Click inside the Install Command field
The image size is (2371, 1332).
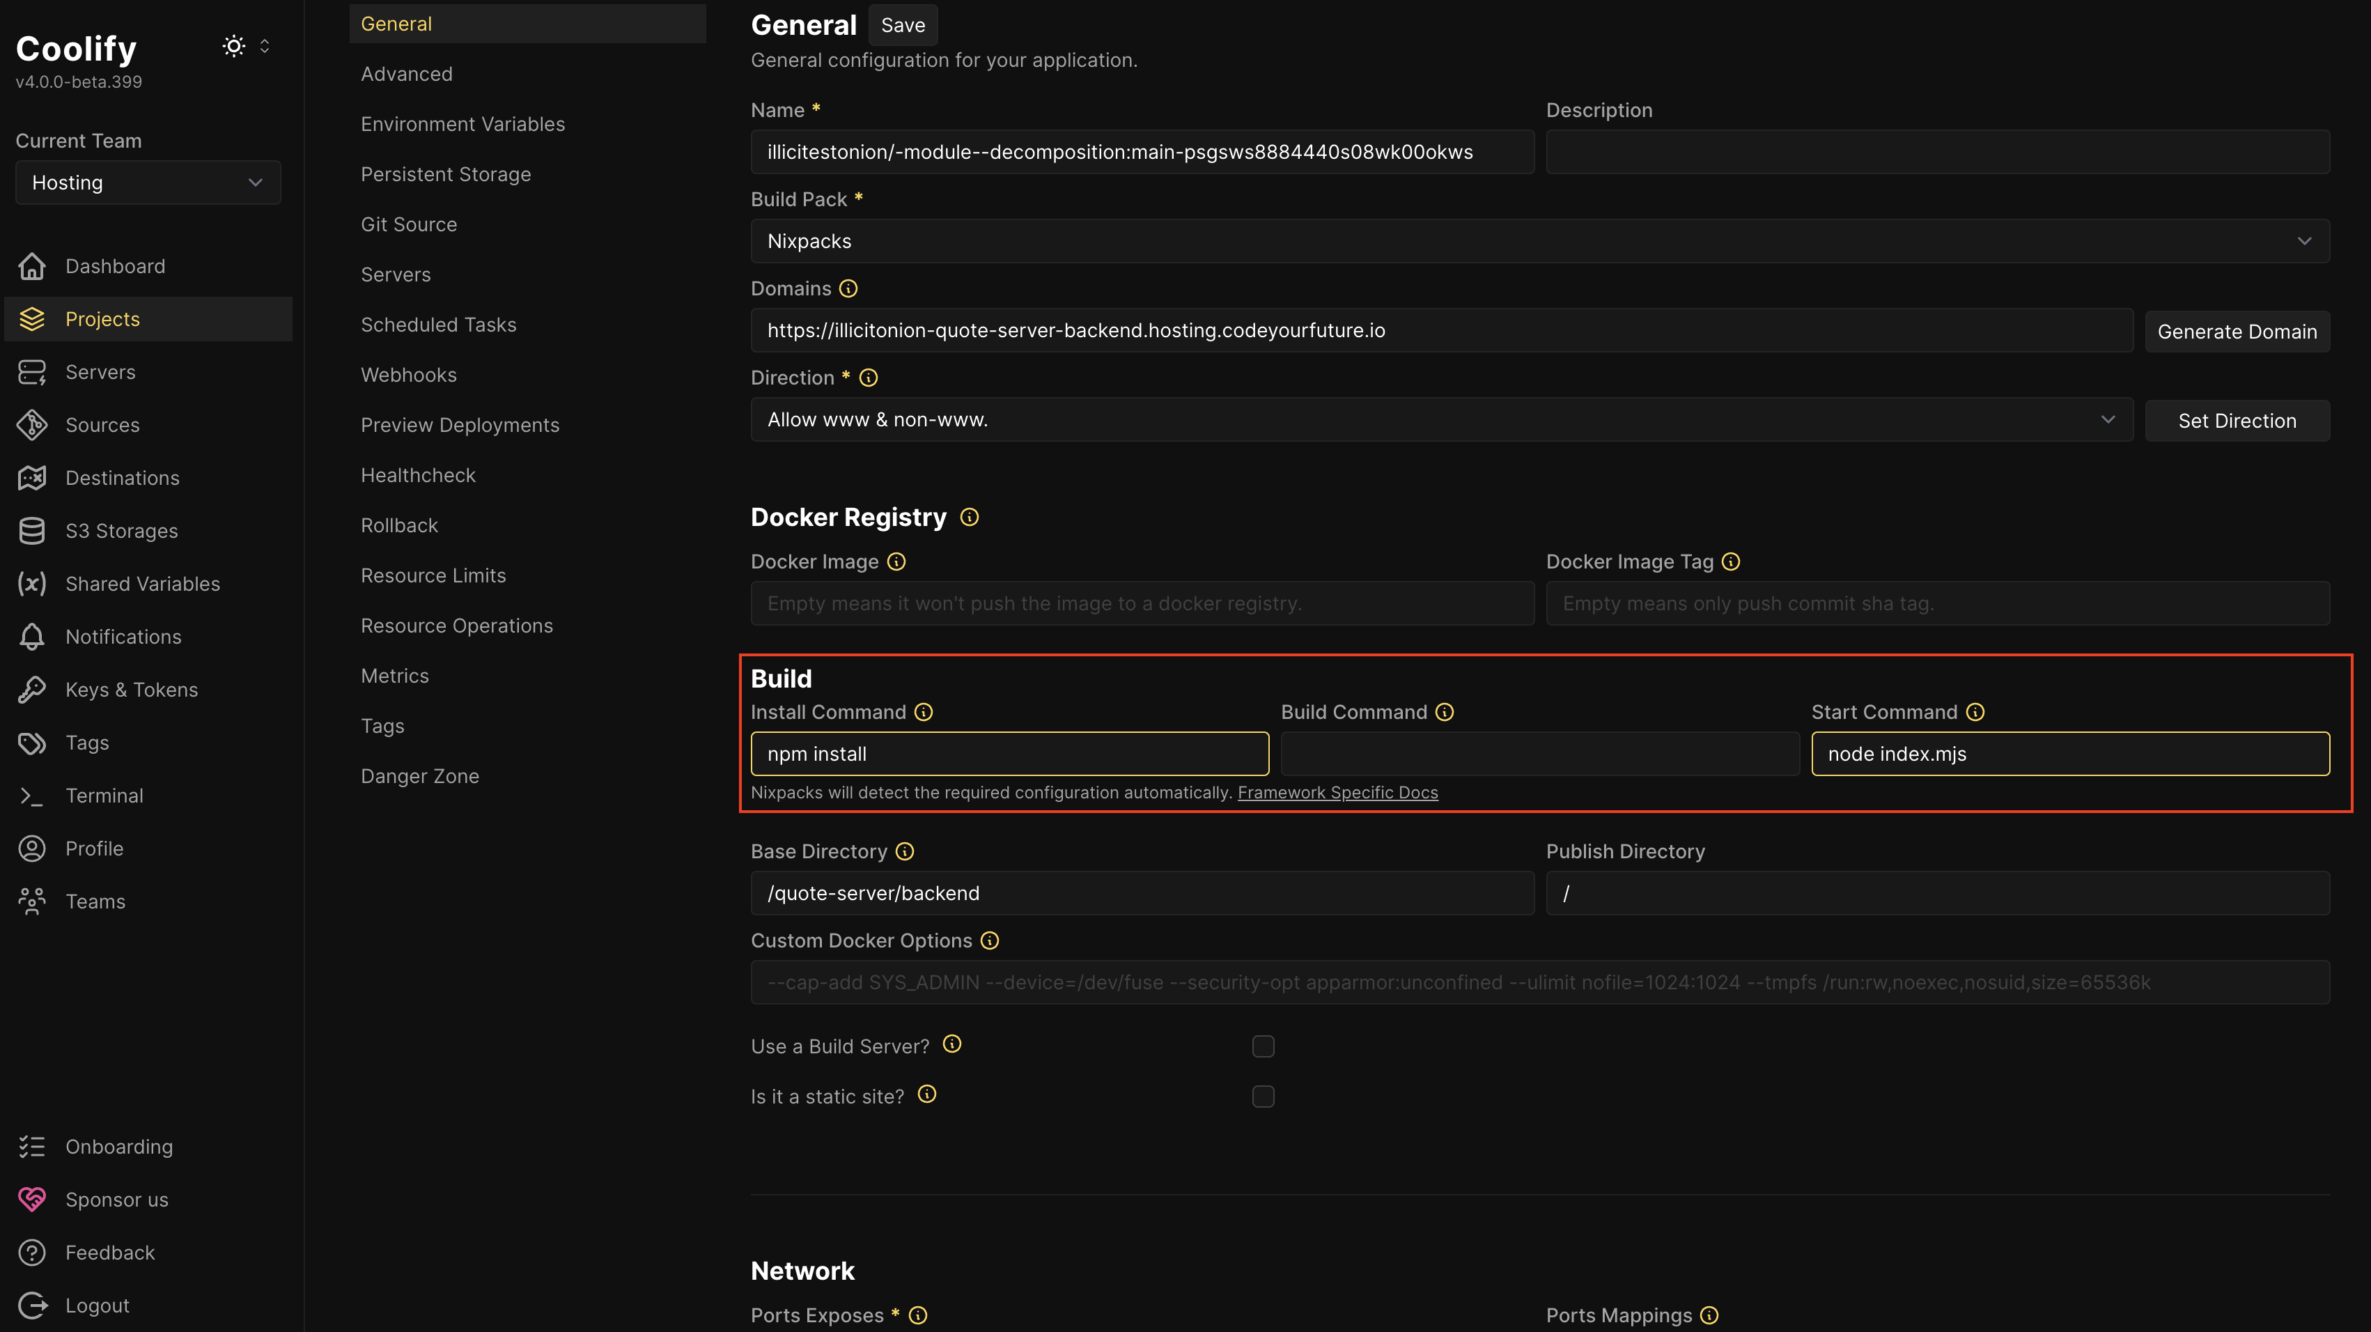[x=1009, y=753]
